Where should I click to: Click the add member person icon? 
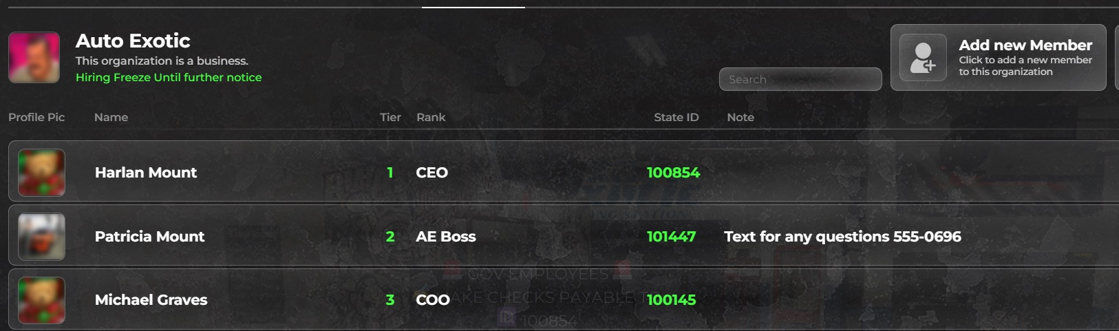point(923,58)
